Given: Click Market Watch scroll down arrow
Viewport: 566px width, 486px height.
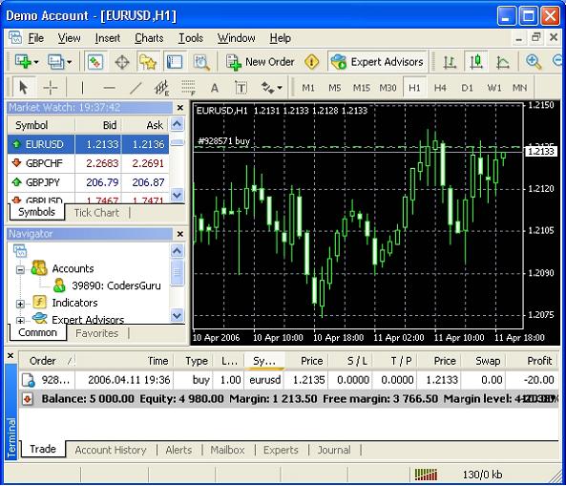Looking at the screenshot, I should [178, 196].
